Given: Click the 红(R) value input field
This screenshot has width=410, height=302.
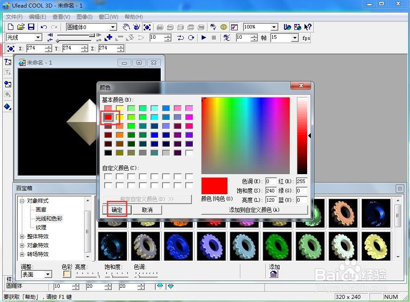Looking at the screenshot, I should tap(301, 181).
